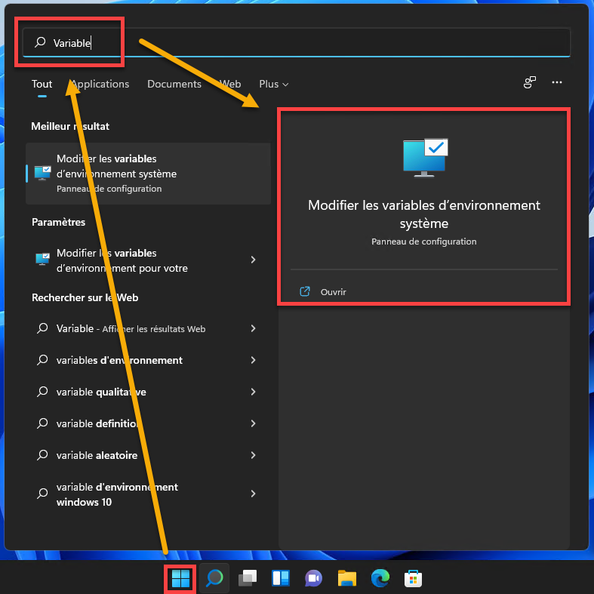Click the 'Rechercher sur le Web' heading
The width and height of the screenshot is (594, 594).
(85, 298)
